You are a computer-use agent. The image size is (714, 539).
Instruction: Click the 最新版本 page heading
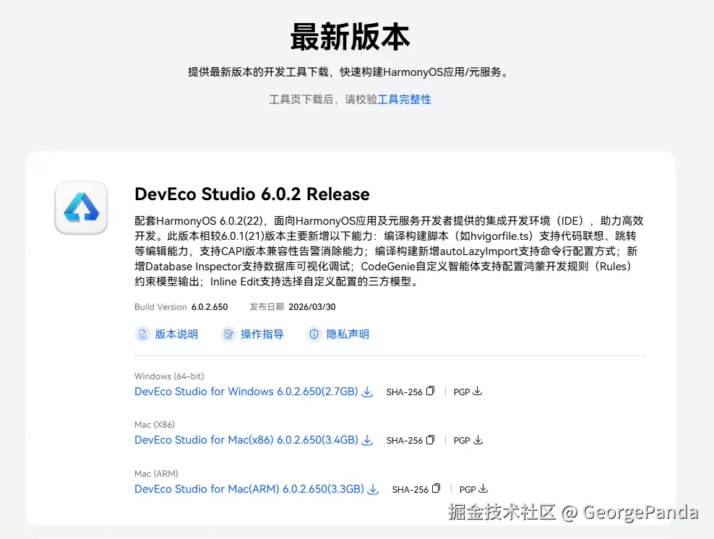[350, 36]
